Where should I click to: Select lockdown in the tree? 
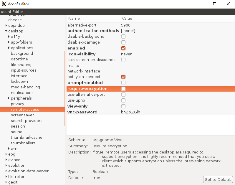(x=19, y=81)
